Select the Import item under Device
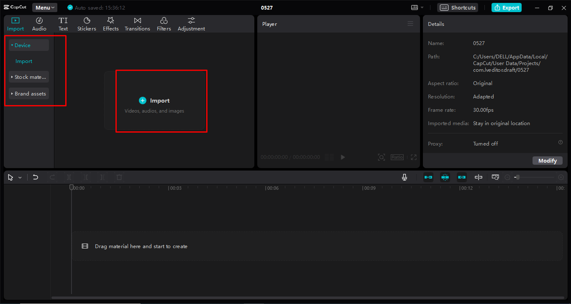The image size is (571, 304). click(24, 61)
